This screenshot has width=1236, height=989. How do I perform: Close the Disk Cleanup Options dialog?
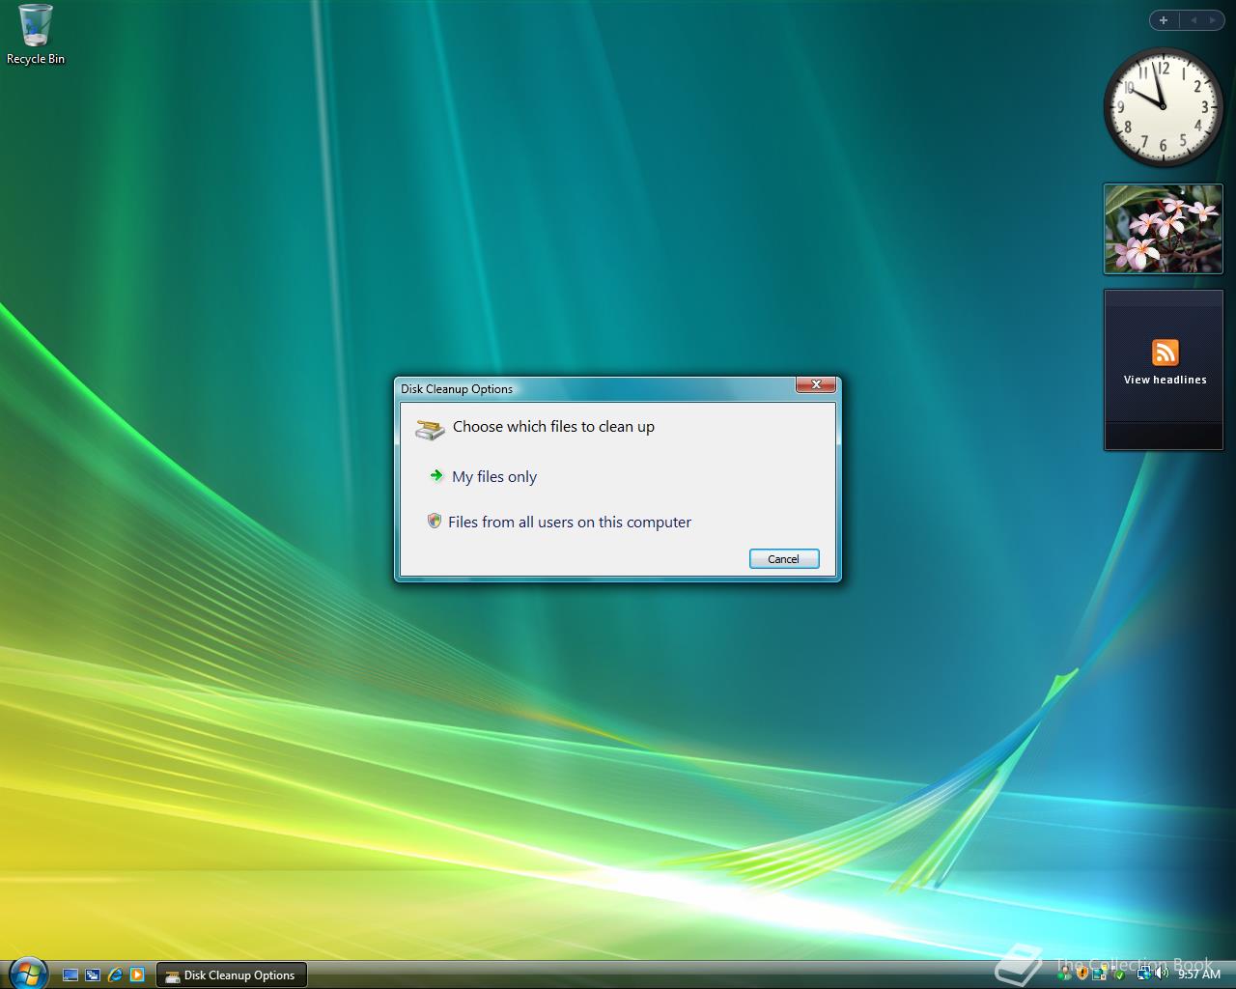tap(816, 384)
